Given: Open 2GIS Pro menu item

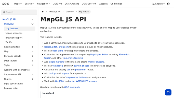Looking at the screenshot, I should pyautogui.click(x=58, y=4).
